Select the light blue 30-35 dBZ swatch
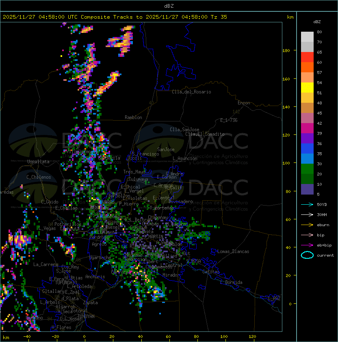This screenshot has height=342, width=338. [307, 158]
